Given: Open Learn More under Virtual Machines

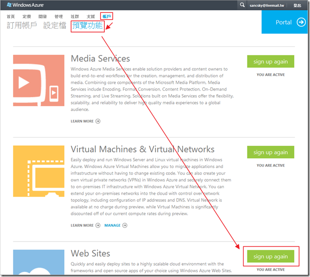Looking at the screenshot, I should click(x=82, y=225).
